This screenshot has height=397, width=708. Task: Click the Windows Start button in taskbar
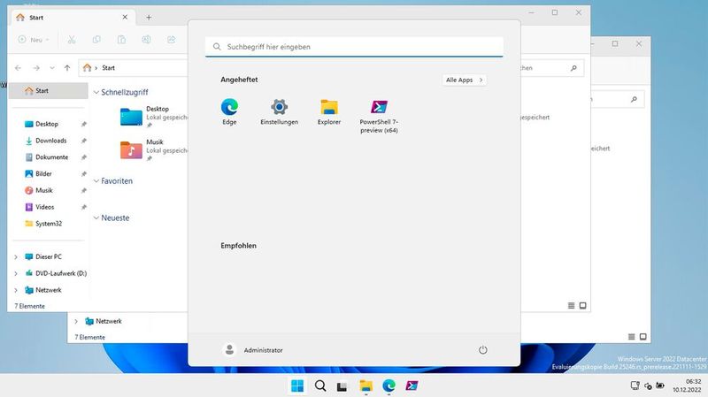[297, 386]
